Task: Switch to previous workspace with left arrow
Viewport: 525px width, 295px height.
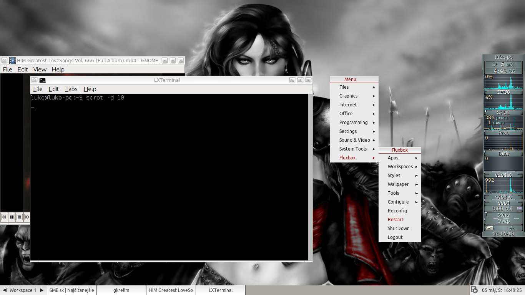Action: point(5,290)
